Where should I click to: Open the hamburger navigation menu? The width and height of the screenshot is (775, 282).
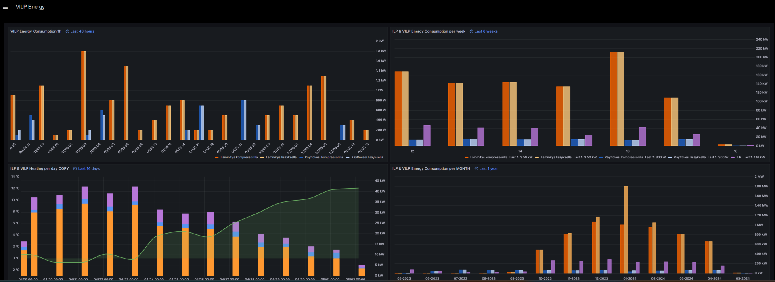(x=5, y=7)
